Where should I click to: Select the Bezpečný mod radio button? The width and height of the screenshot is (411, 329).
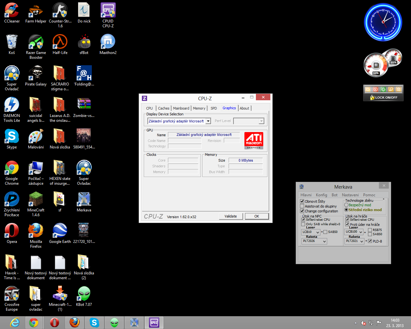point(346,205)
